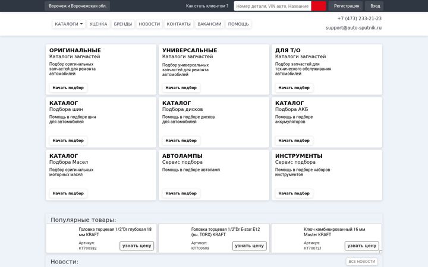The width and height of the screenshot is (428, 267).
Task: Click the Регистрация button
Action: (x=347, y=6)
